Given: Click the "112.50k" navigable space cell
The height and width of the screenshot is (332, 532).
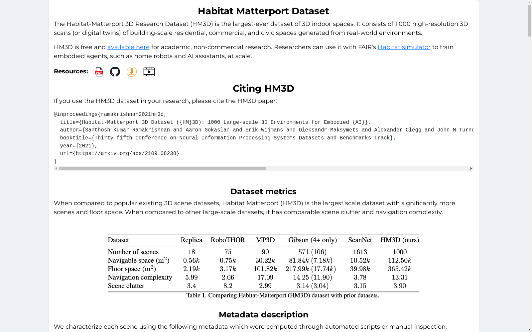Looking at the screenshot, I should tap(400, 261).
